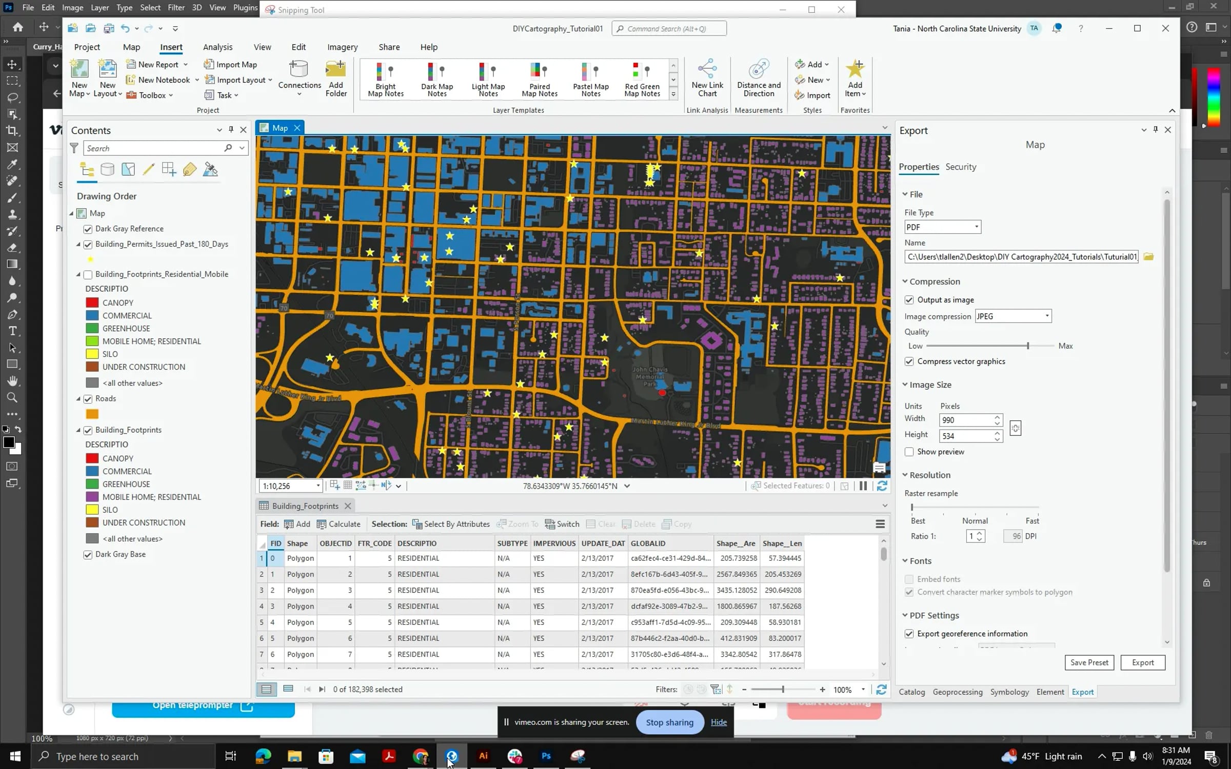Click Select By Attributes icon
The image size is (1231, 769).
pos(418,524)
